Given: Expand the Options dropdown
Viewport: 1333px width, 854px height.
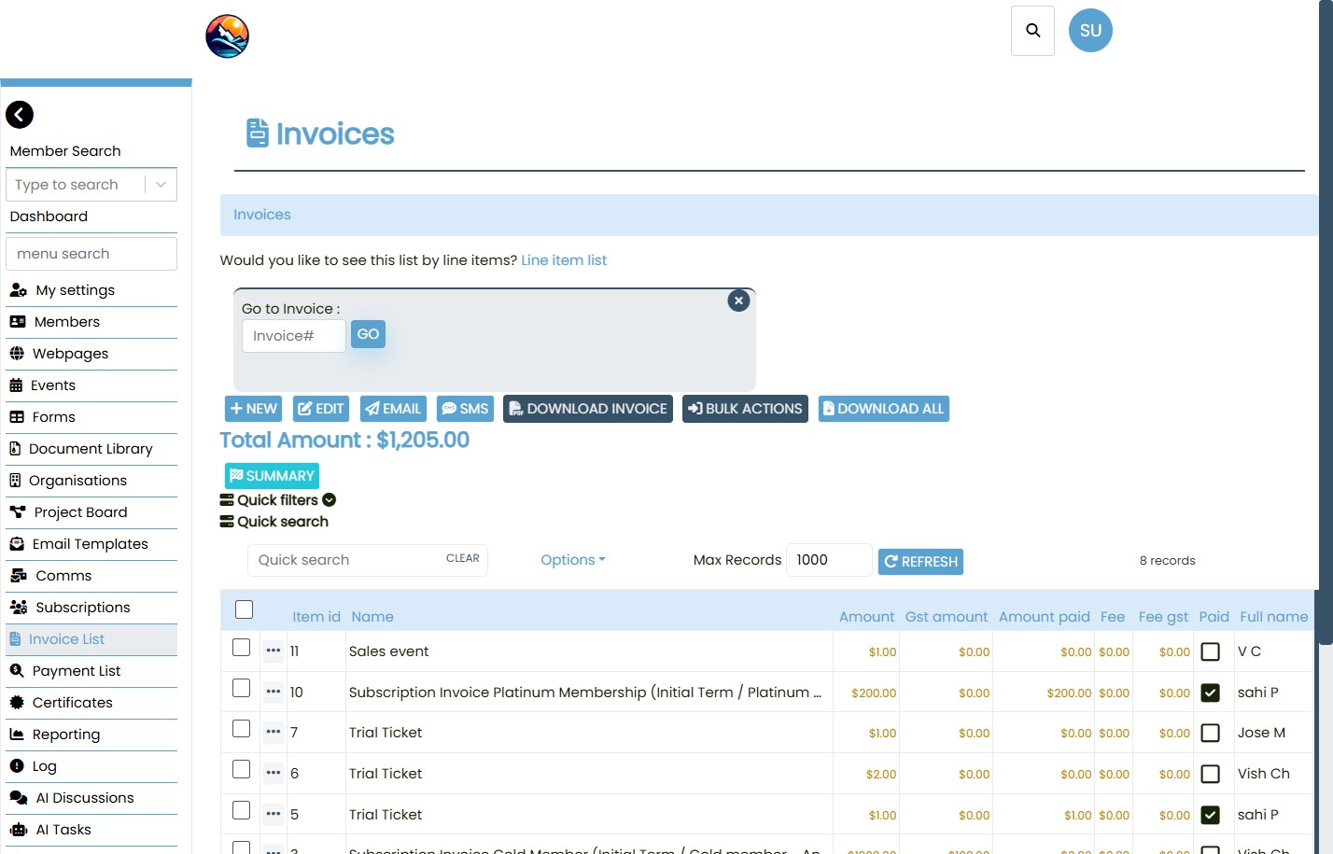Looking at the screenshot, I should 572,560.
